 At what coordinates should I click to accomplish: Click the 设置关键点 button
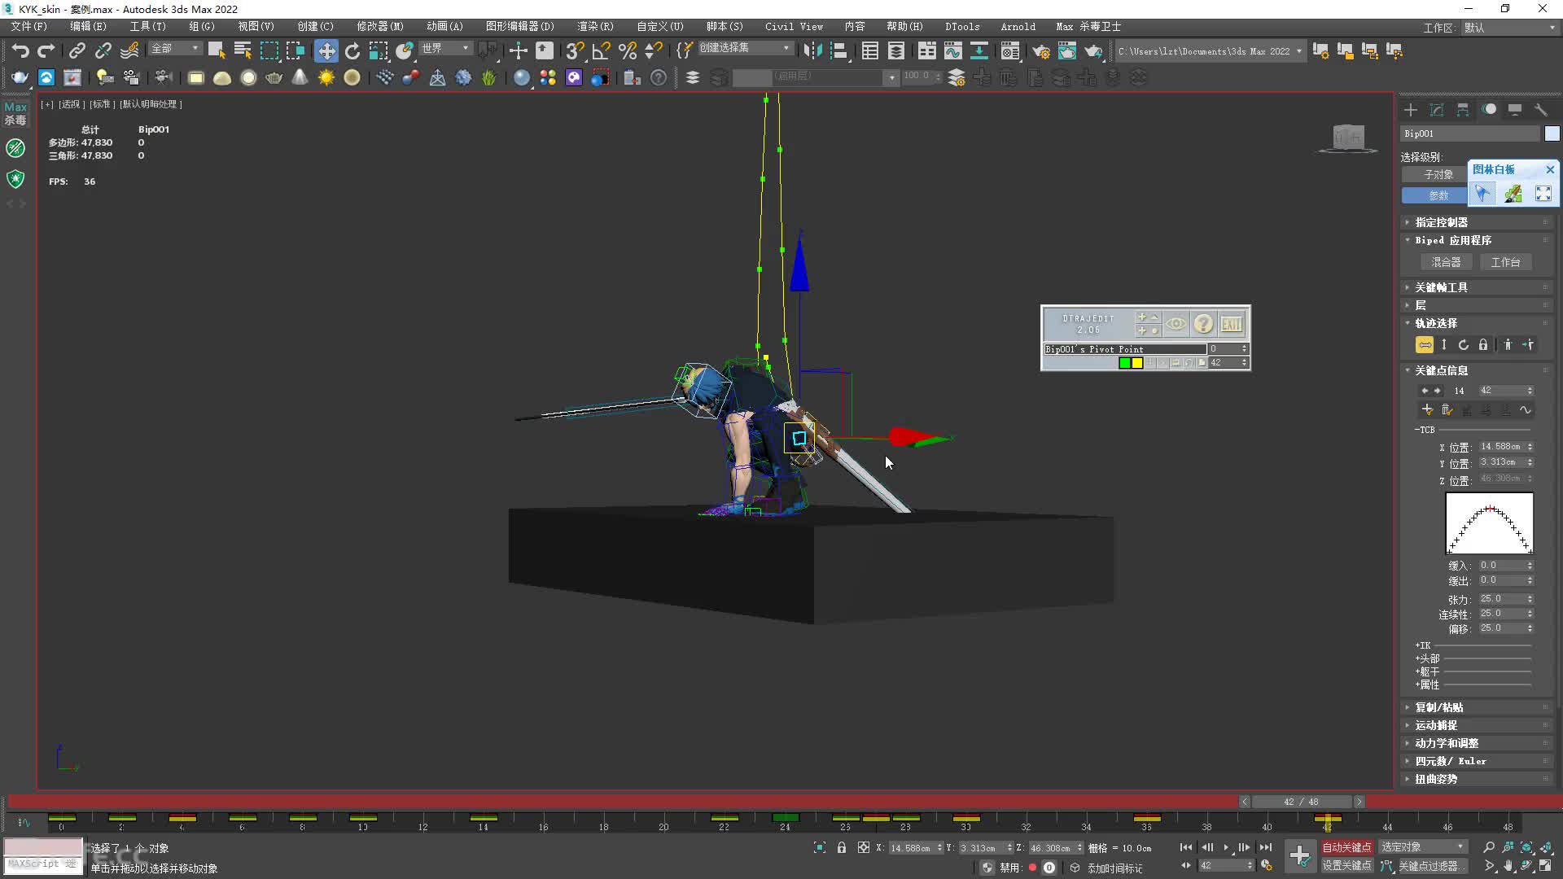click(1347, 866)
